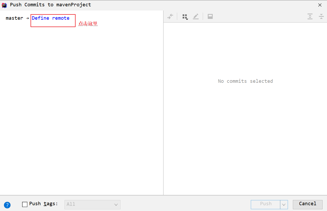This screenshot has height=211, width=327.
Task: Click the 'Define remote' link
Action: tap(51, 18)
